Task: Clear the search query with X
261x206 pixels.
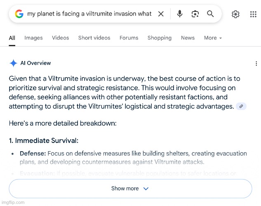Action: [x=161, y=14]
